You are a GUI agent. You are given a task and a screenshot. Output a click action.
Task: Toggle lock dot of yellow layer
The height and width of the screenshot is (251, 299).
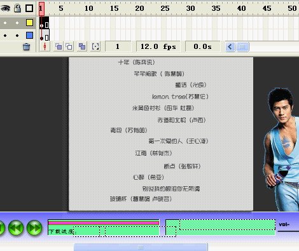click(17, 23)
